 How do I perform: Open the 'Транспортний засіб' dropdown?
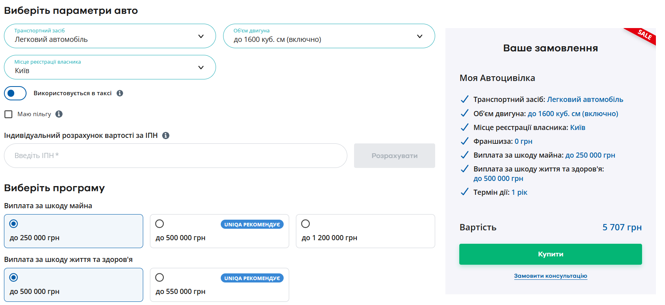coord(110,36)
